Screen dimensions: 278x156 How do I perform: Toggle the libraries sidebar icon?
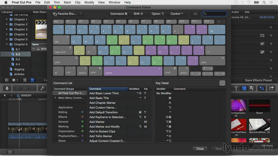click(x=7, y=80)
